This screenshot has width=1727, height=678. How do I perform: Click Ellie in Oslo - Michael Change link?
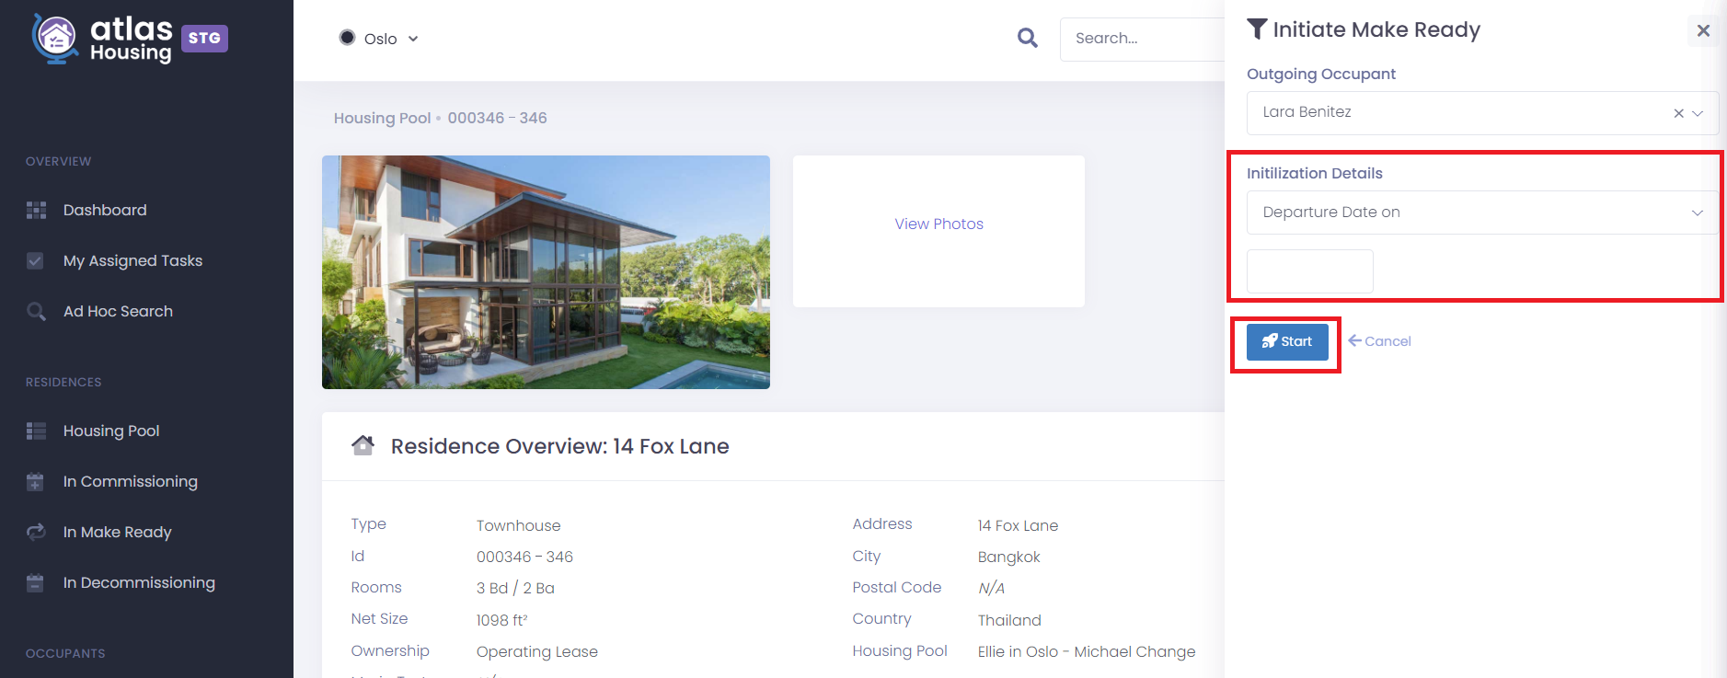tap(1087, 652)
